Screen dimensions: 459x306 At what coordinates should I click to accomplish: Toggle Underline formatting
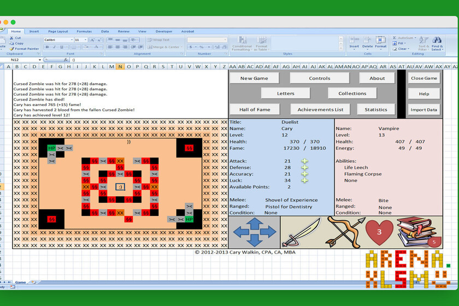point(61,47)
